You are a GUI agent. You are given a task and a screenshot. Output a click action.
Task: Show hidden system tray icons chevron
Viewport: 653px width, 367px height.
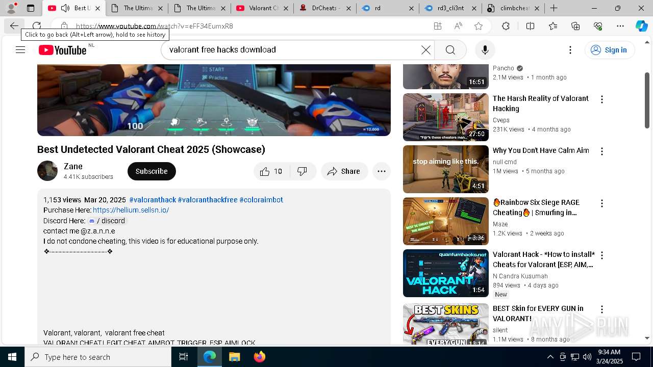point(550,357)
